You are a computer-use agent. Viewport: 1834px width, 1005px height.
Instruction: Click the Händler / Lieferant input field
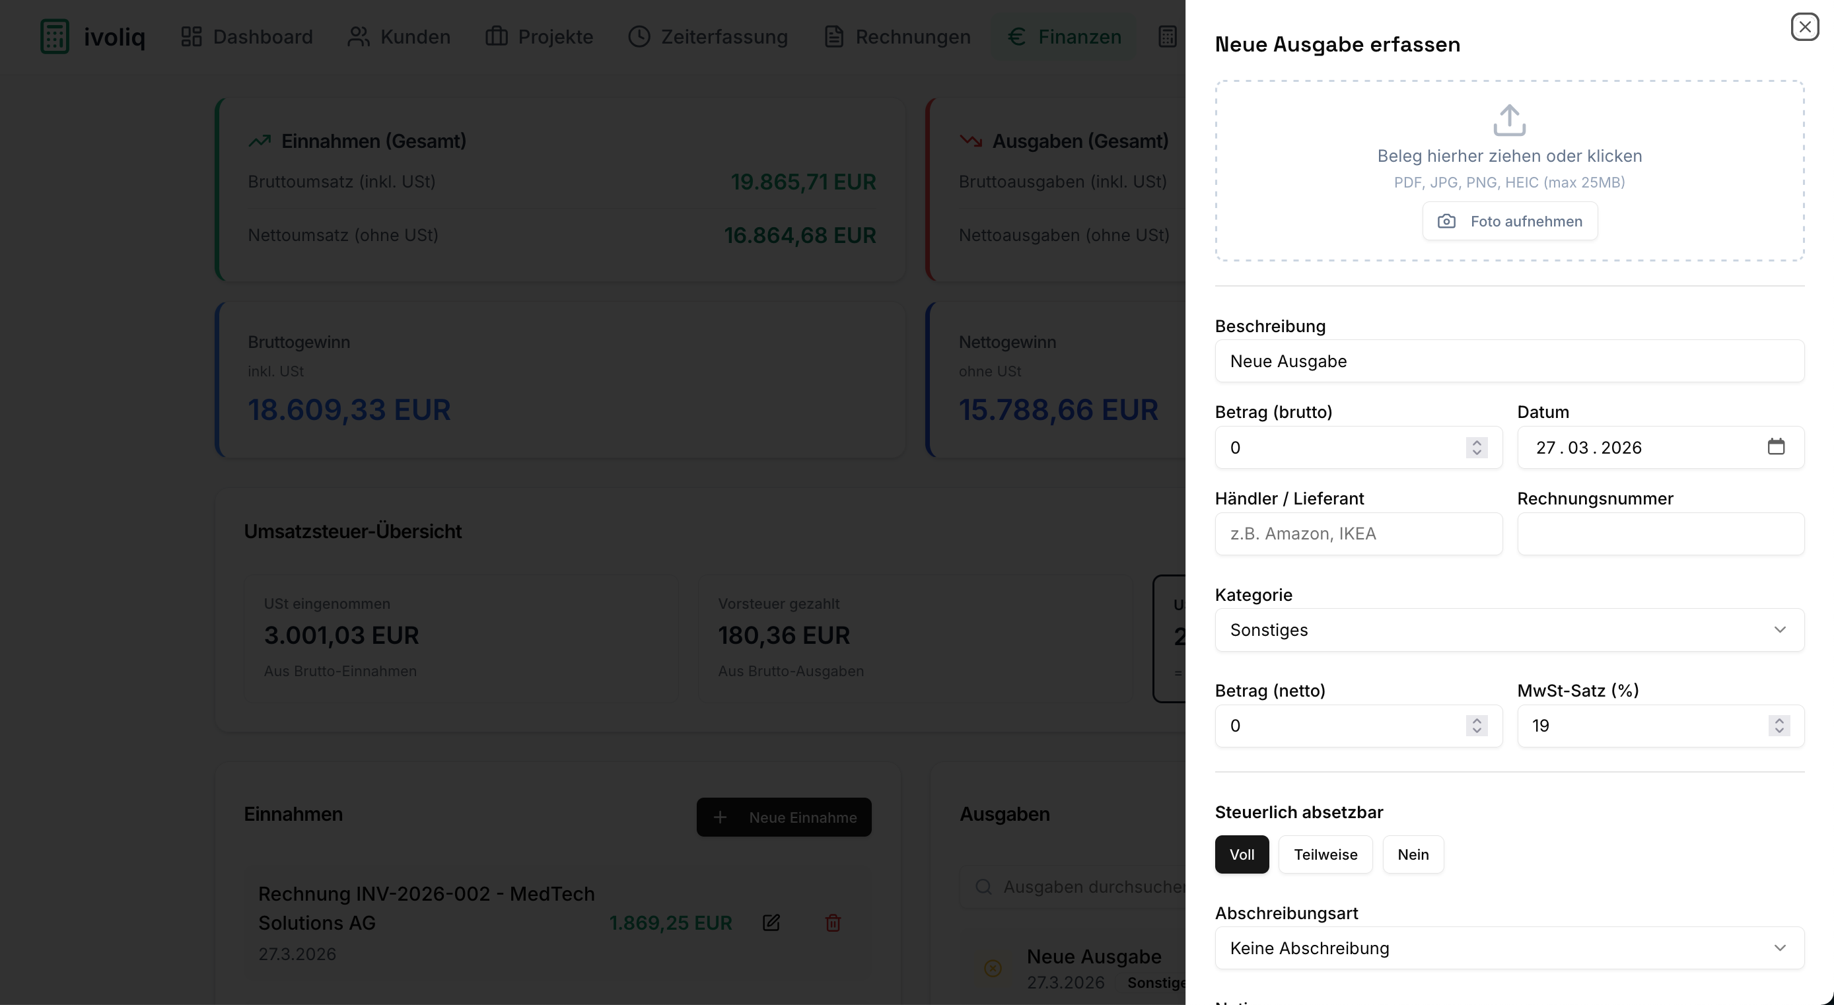tap(1358, 534)
